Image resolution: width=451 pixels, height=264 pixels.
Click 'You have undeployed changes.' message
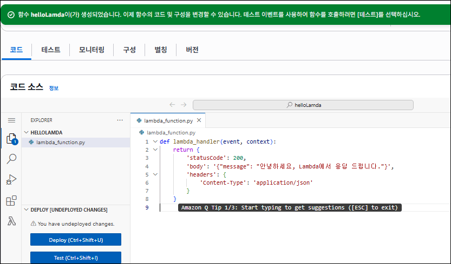76,224
